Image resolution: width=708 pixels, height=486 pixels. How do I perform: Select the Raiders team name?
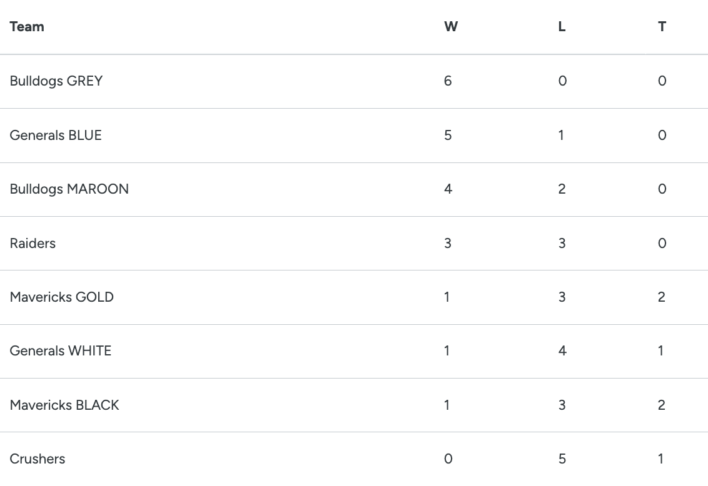(33, 244)
